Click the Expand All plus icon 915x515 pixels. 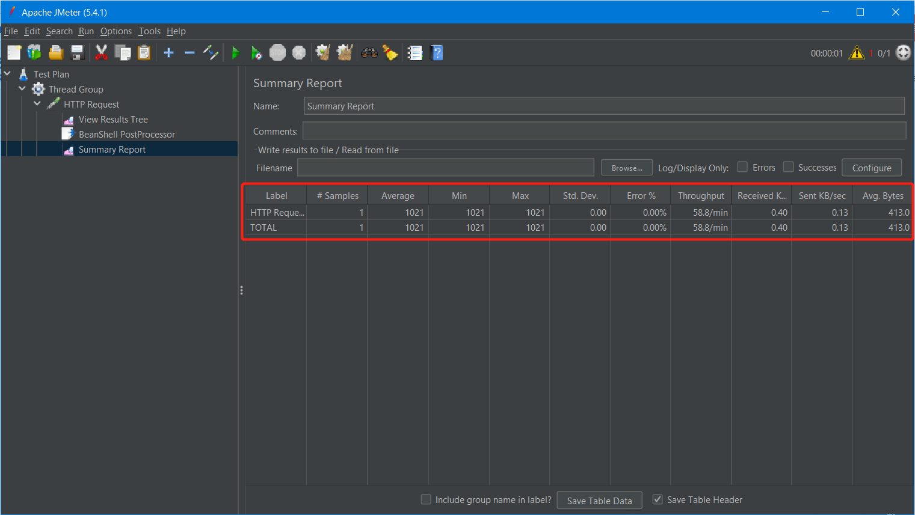pyautogui.click(x=169, y=53)
